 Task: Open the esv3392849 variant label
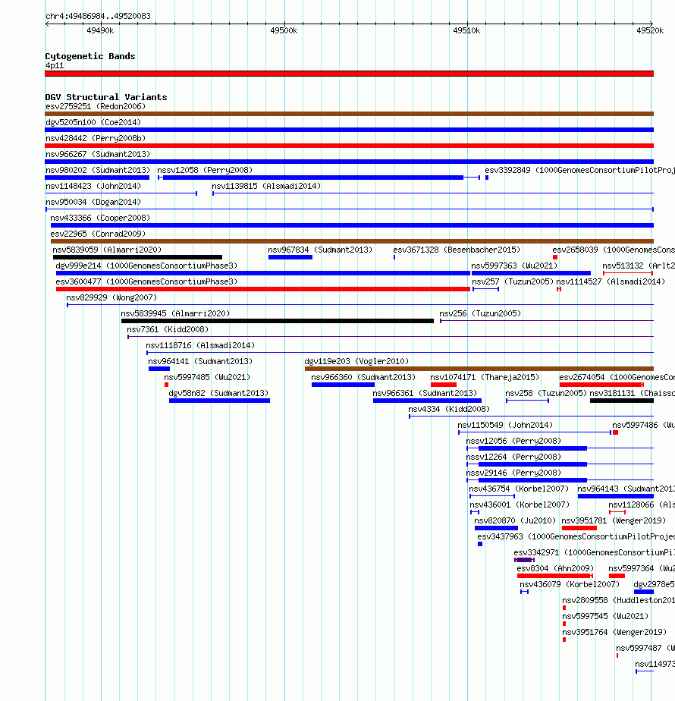coord(579,170)
